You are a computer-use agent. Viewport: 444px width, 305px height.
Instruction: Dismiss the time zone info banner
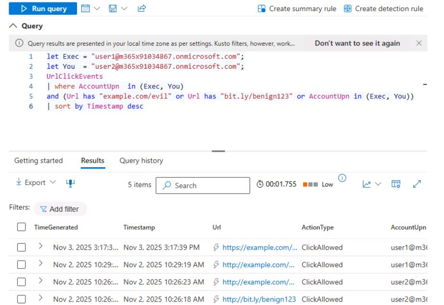click(x=419, y=43)
